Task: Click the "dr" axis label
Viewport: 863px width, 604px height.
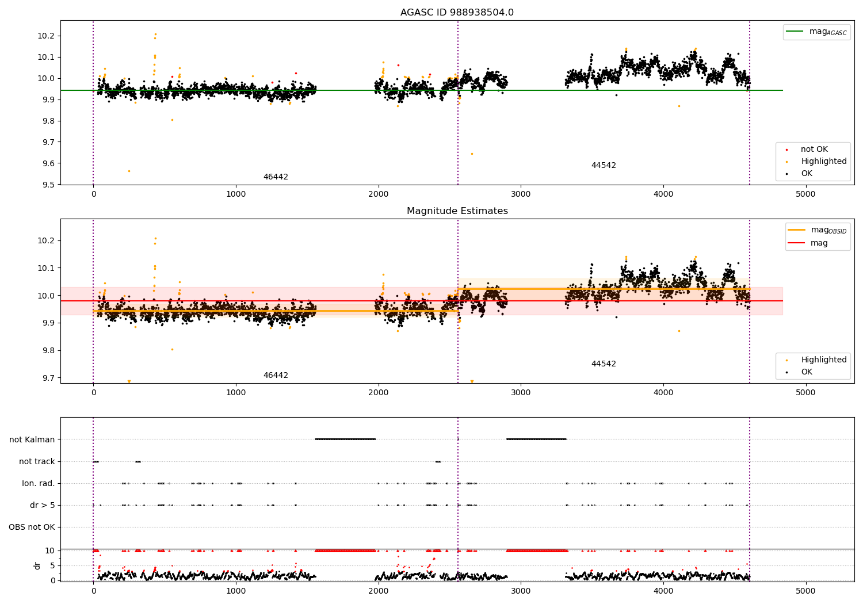Action: (x=37, y=565)
